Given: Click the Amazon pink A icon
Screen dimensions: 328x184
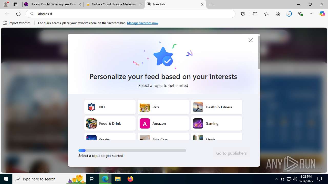Looking at the screenshot, I should 145,123.
